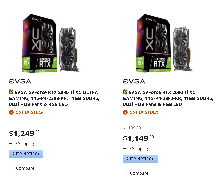223x184 pixels.
Task: Tick Compare checkbox for the XC ULTRA card
Action: click(11, 168)
